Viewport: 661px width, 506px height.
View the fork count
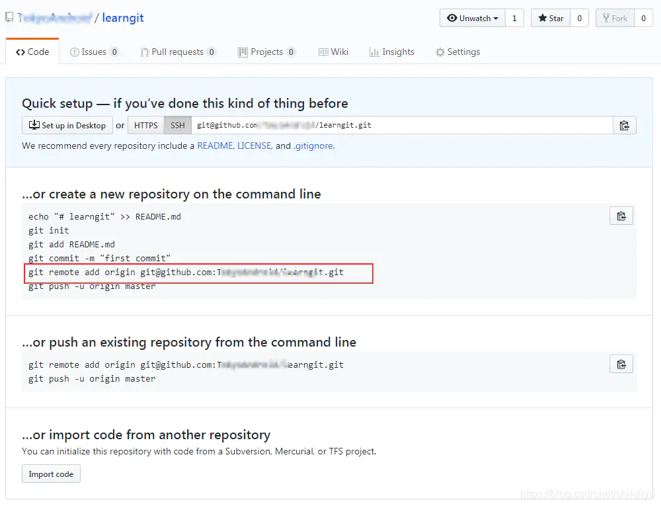(x=643, y=18)
